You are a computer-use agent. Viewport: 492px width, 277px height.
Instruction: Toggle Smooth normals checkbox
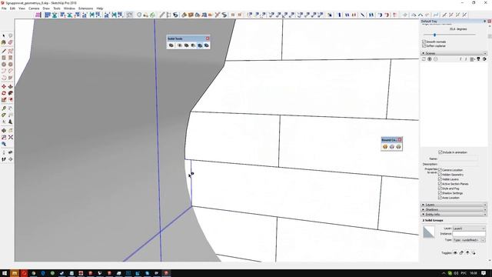[x=424, y=42]
